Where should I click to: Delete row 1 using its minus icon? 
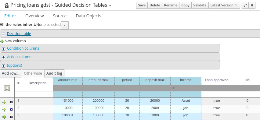[x=11, y=102]
